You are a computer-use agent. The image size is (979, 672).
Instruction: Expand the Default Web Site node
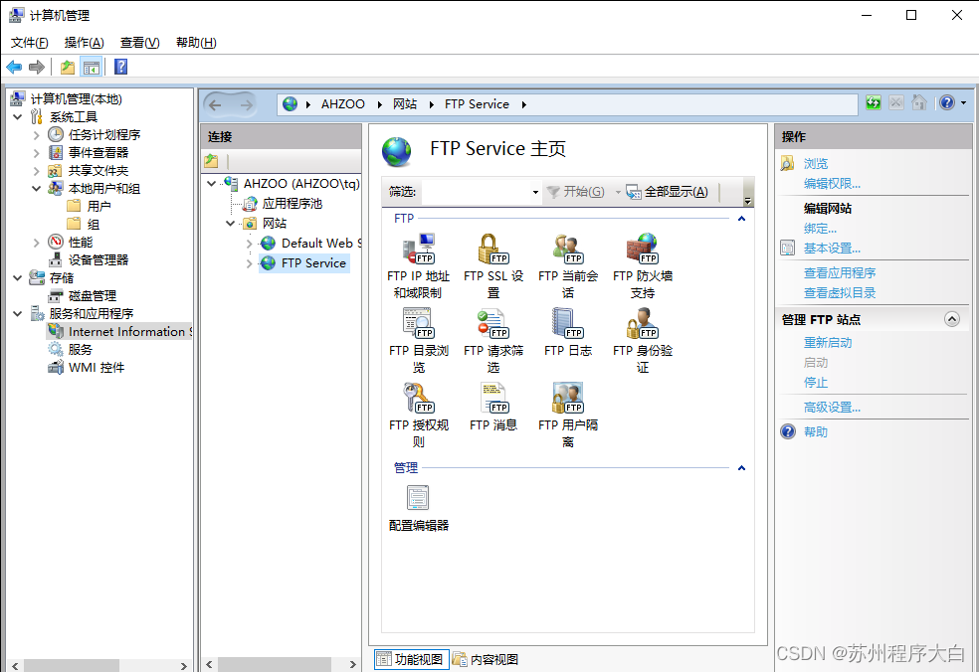[x=249, y=244]
